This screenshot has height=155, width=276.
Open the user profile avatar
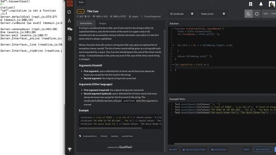(272, 4)
